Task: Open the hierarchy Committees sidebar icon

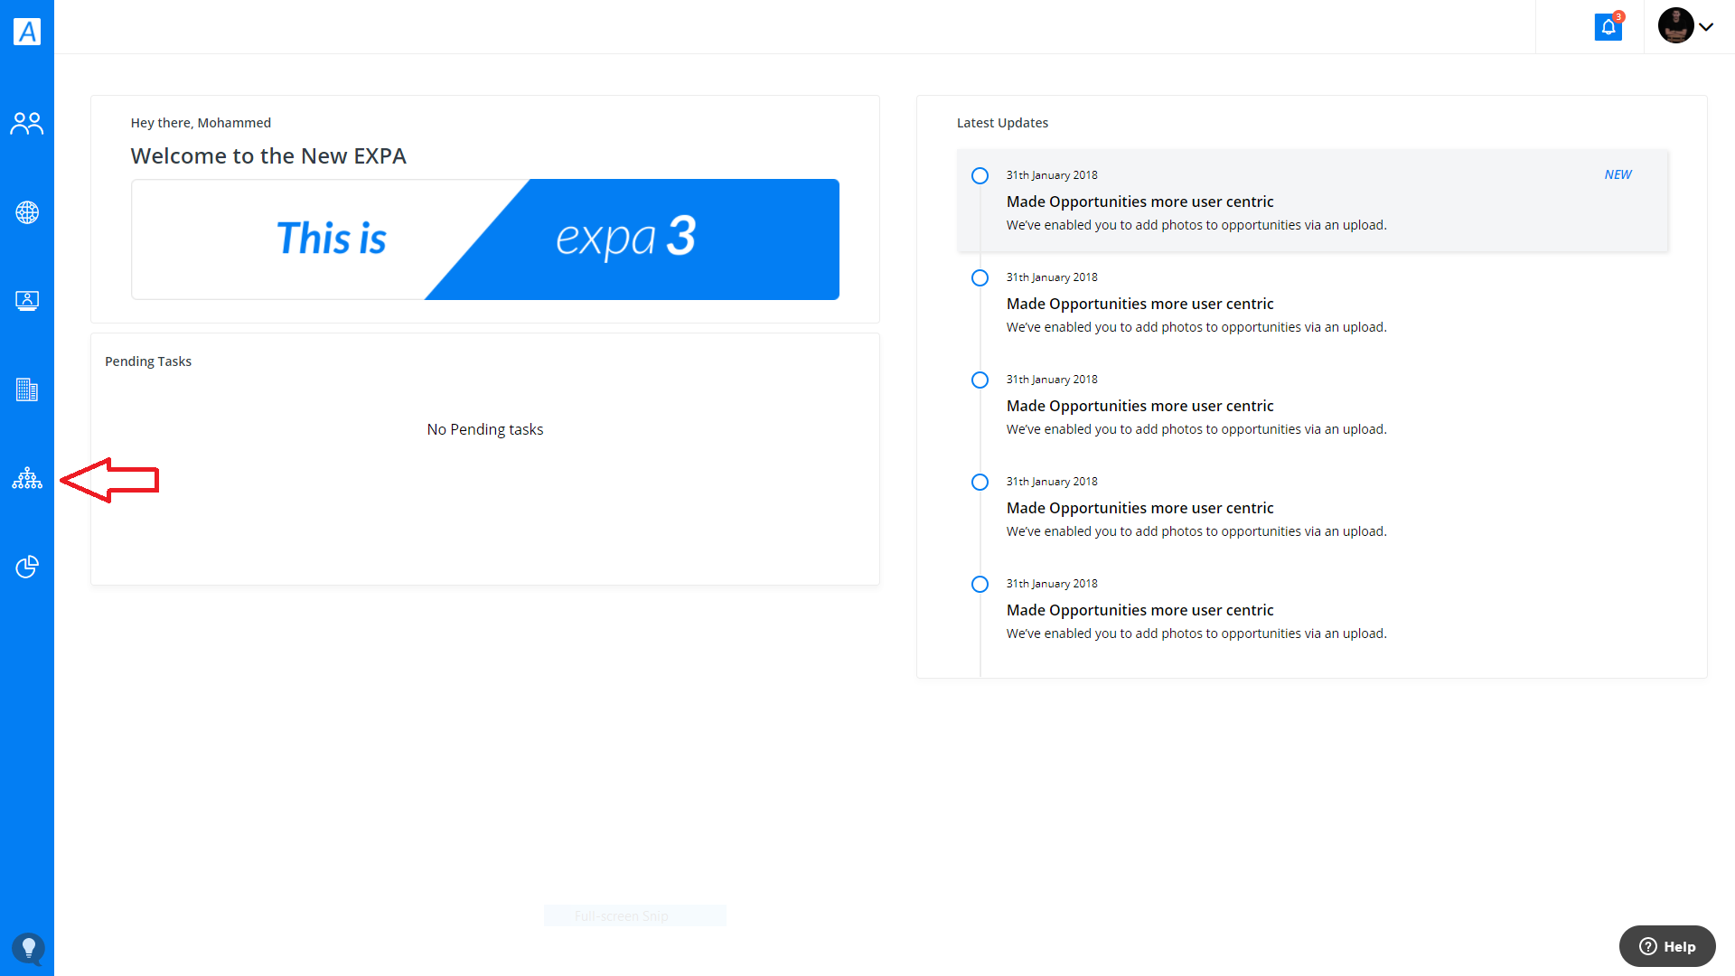Action: 27,478
